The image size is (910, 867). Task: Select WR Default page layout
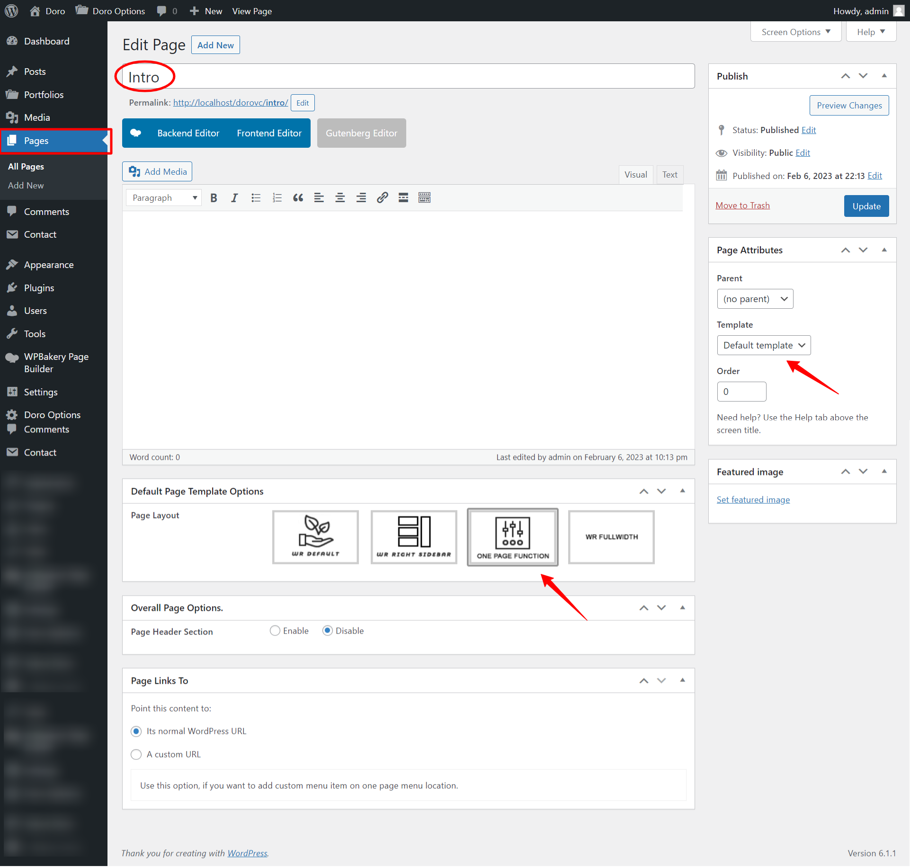[315, 537]
